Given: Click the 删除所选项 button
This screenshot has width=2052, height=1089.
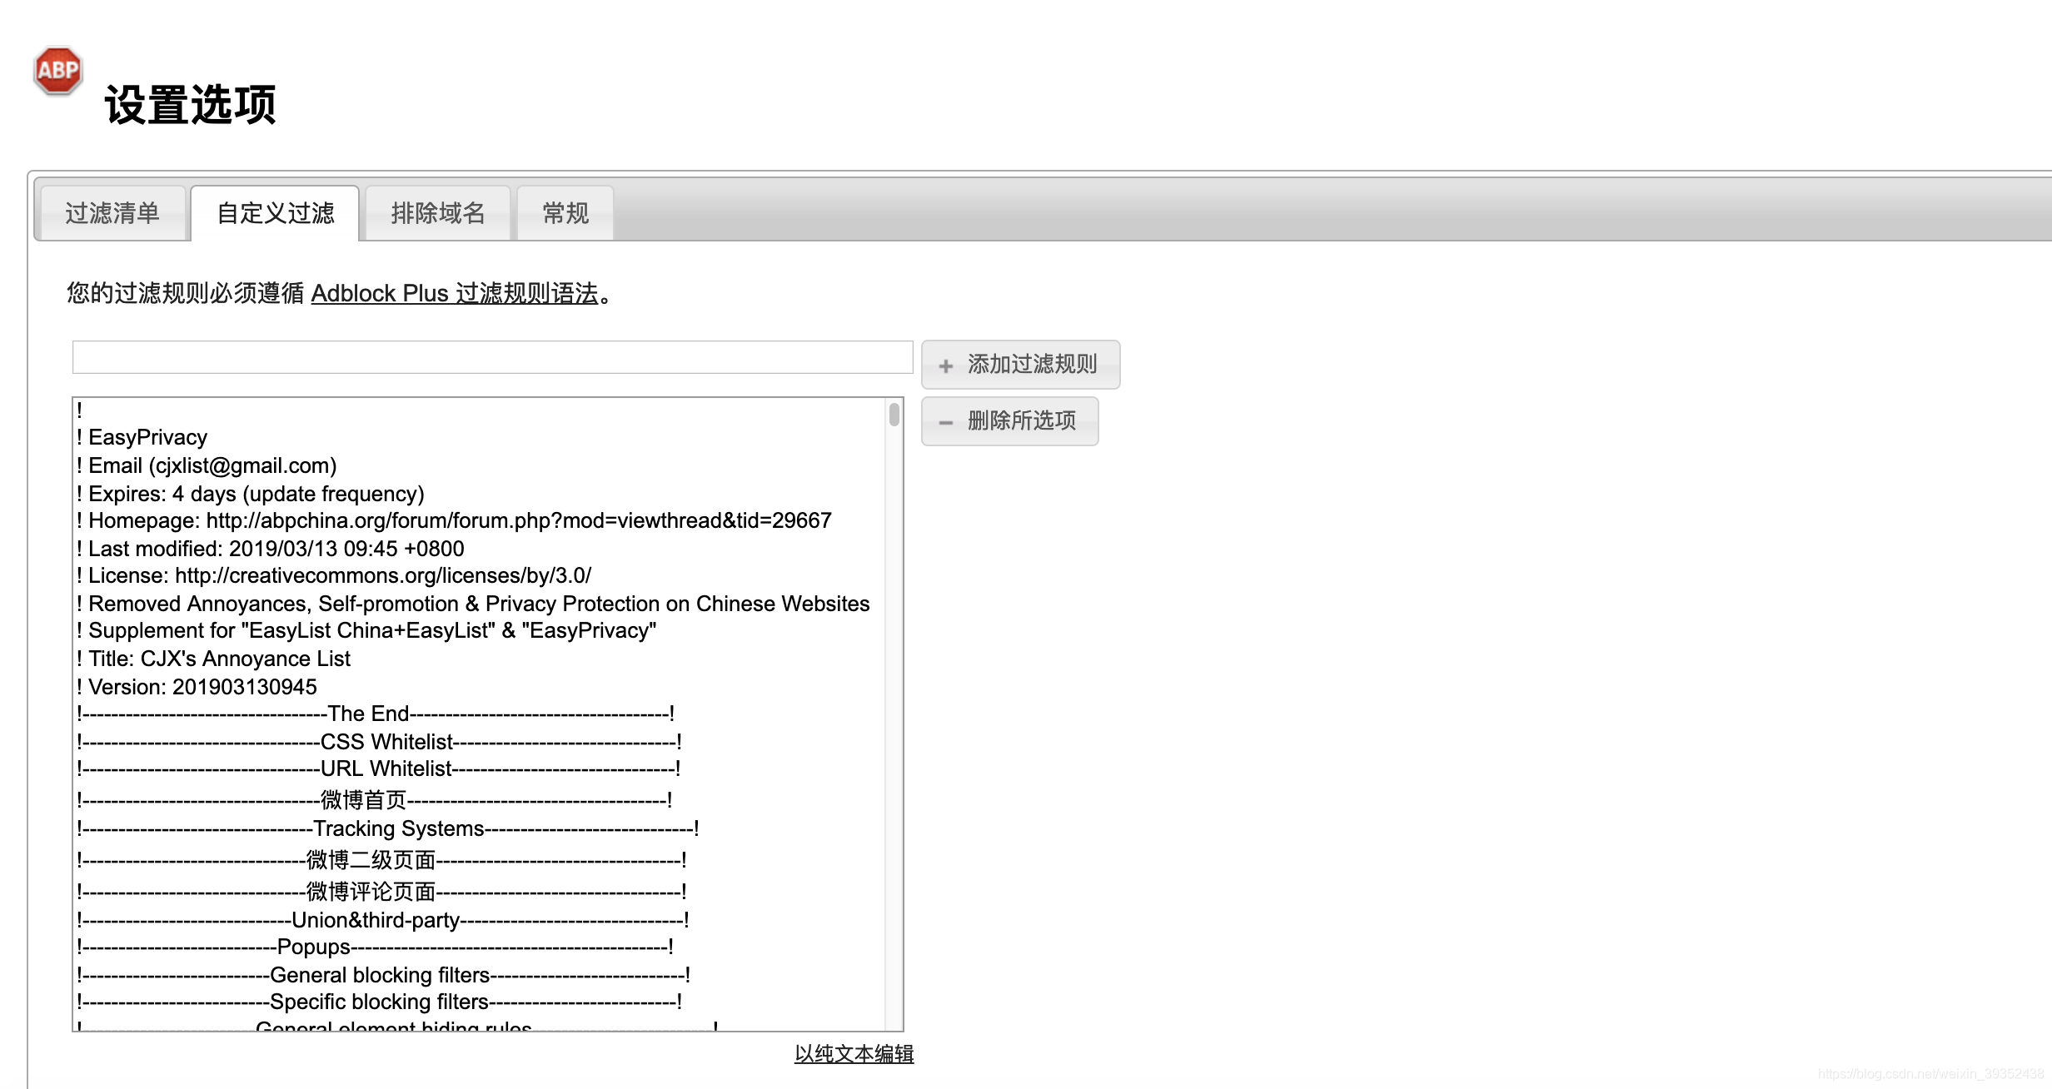Looking at the screenshot, I should click(x=1010, y=421).
